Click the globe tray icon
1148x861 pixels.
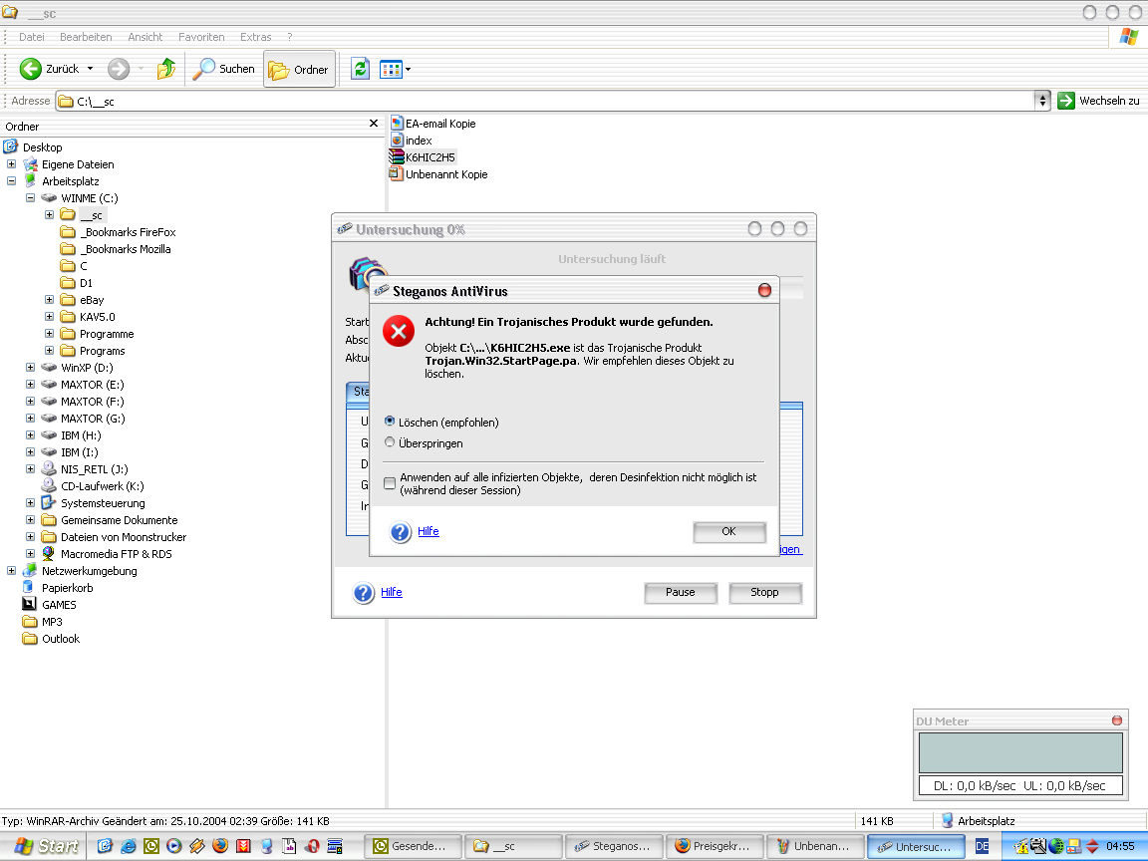[1055, 846]
